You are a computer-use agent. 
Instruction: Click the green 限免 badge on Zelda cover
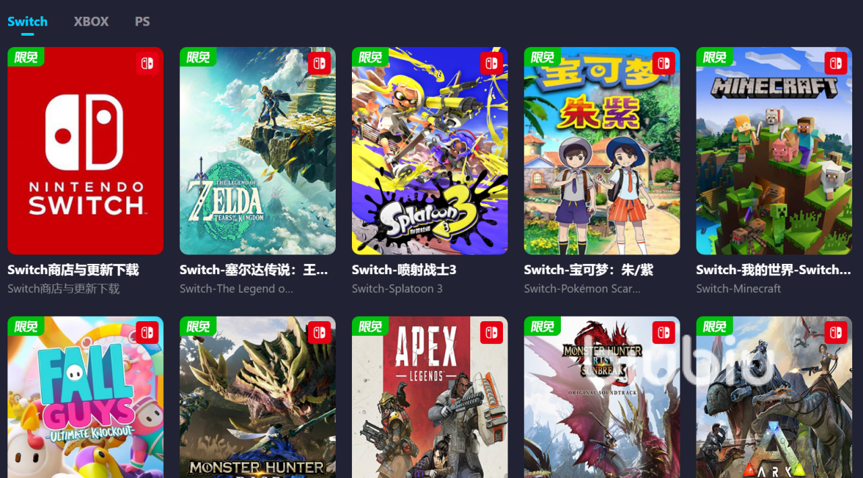pyautogui.click(x=198, y=57)
